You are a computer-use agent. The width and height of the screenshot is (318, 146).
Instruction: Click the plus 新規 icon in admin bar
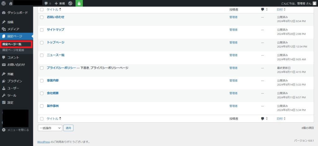tap(56, 3)
